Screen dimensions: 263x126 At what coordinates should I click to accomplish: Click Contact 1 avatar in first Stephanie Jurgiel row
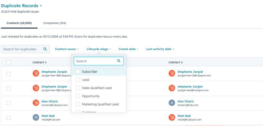pyautogui.click(x=36, y=73)
